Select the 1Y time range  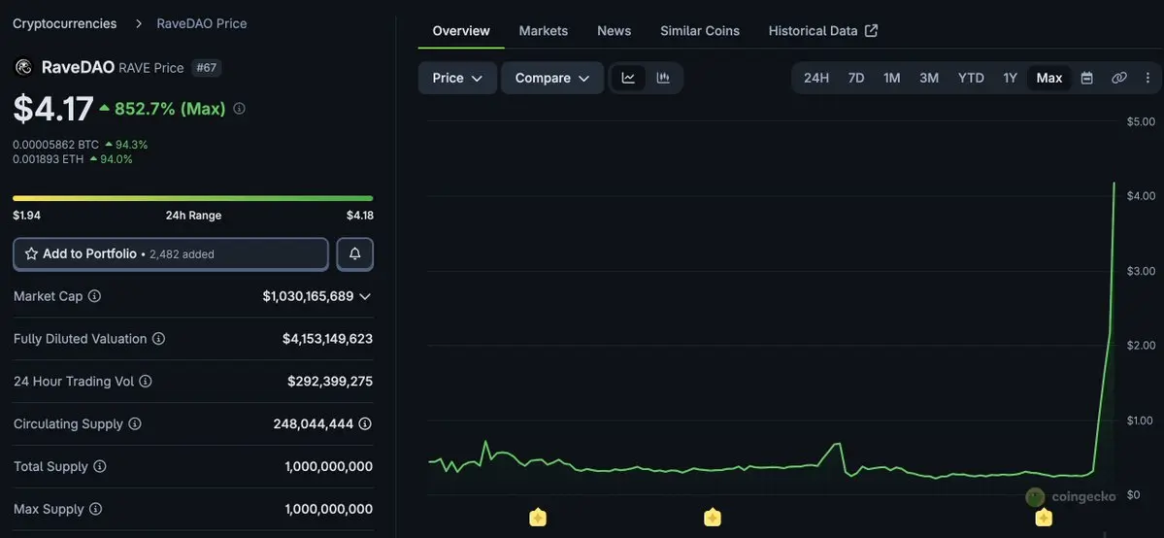[x=1010, y=78]
